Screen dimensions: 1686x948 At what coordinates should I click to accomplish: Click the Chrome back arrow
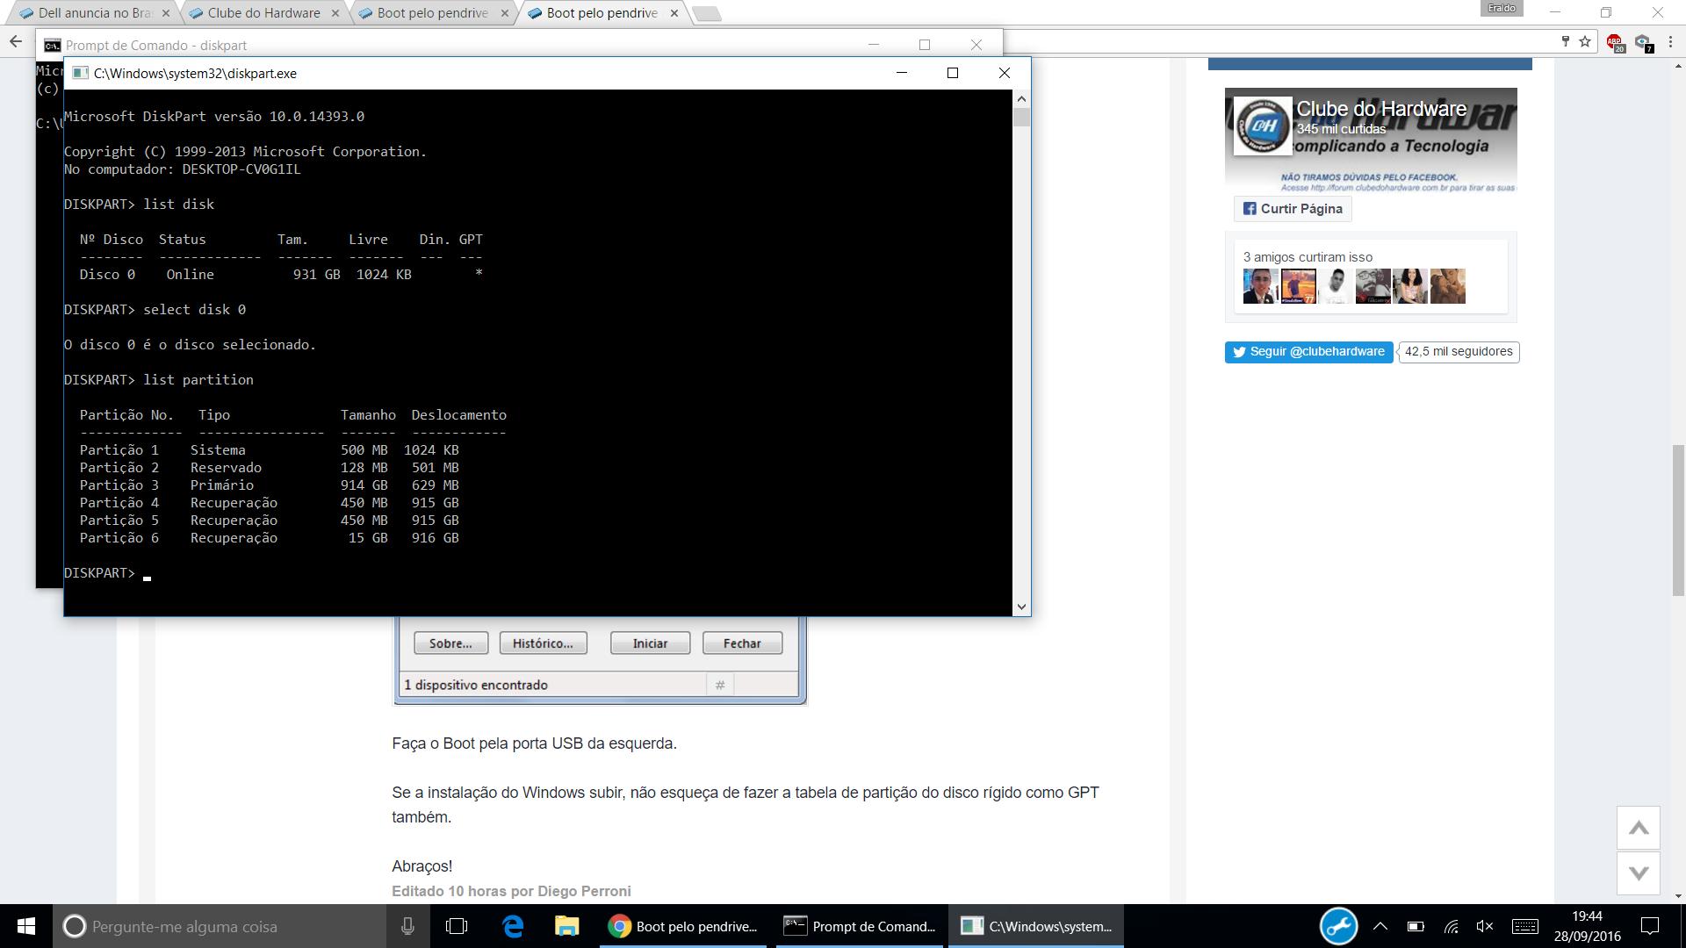click(x=16, y=41)
